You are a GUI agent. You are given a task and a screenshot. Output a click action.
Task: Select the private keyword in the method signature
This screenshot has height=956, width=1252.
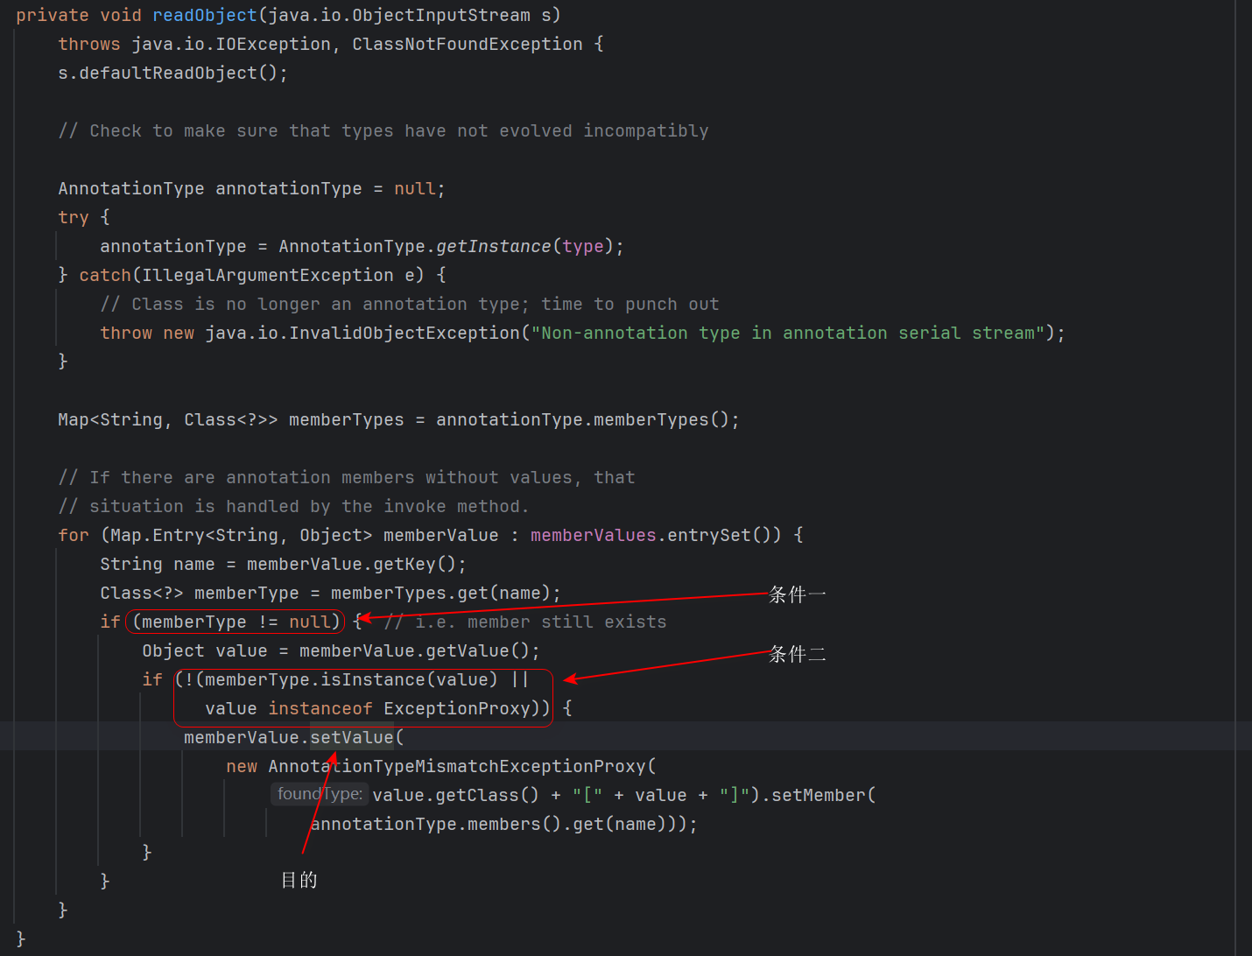point(53,15)
